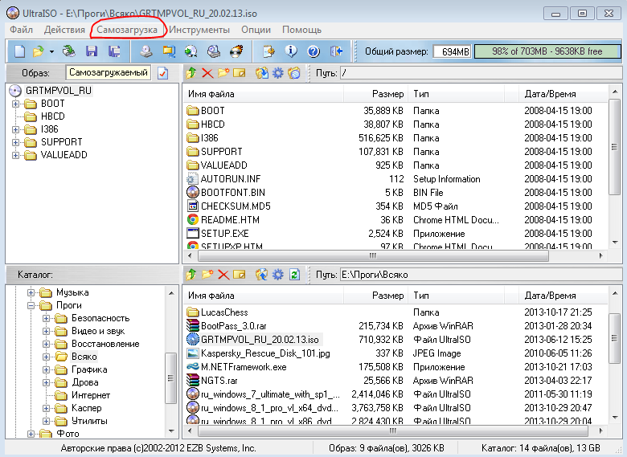Viewport: 627px width, 457px height.
Task: Sort the Каталог file list by Дата/Время column
Action: (563, 296)
